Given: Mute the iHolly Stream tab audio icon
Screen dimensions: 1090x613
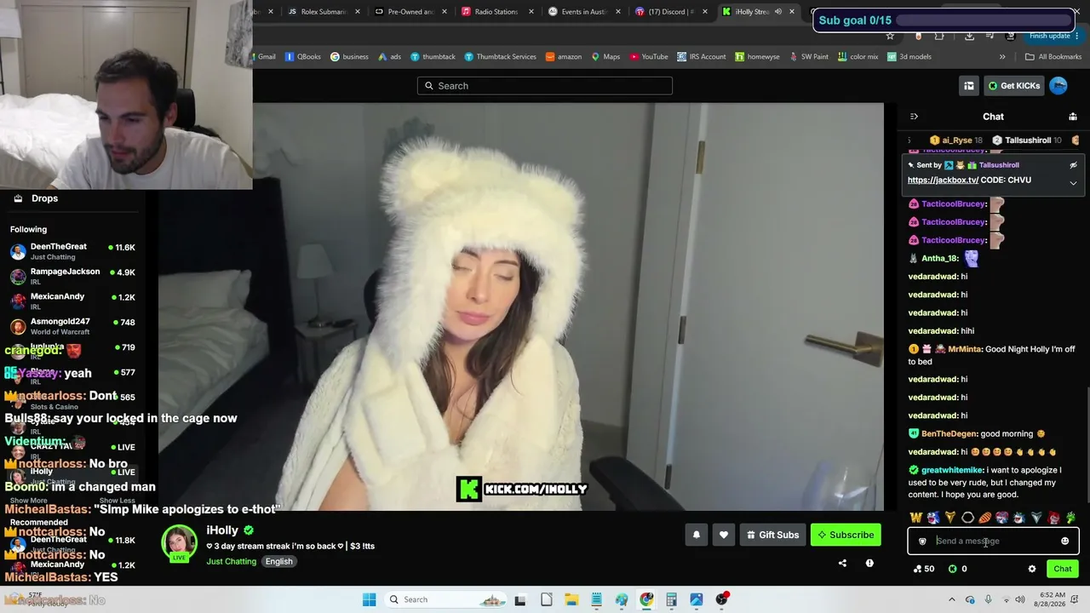Looking at the screenshot, I should coord(777,12).
